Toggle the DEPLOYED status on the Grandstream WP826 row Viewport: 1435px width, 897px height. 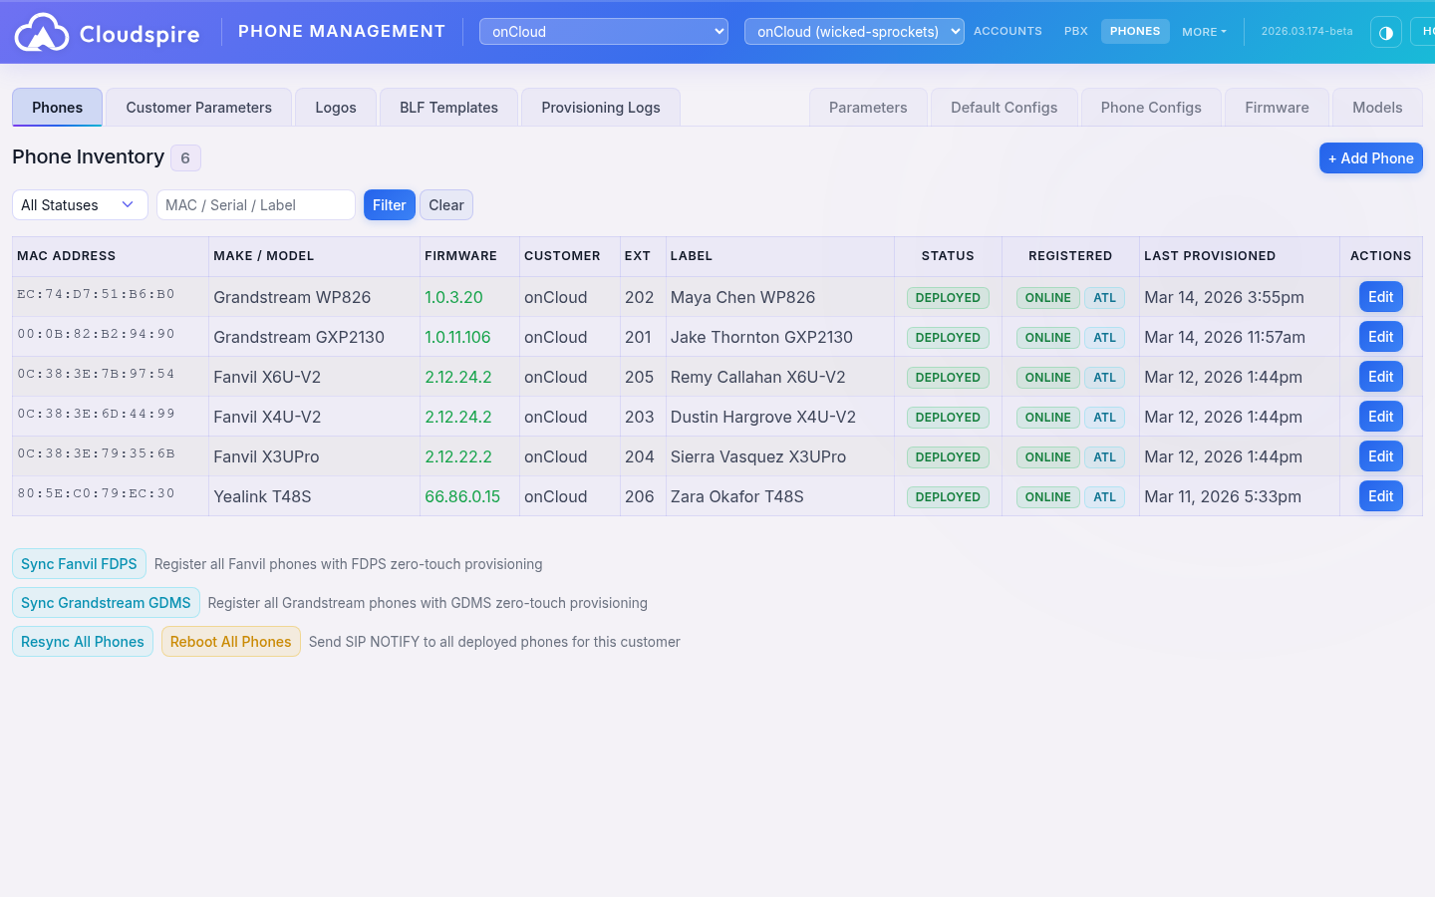coord(948,297)
